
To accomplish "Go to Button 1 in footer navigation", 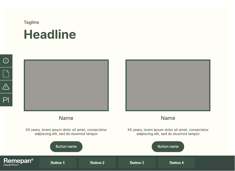I will click(x=58, y=163).
